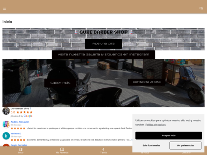Click the Gure Barber Shop review title

[x=20, y=109]
